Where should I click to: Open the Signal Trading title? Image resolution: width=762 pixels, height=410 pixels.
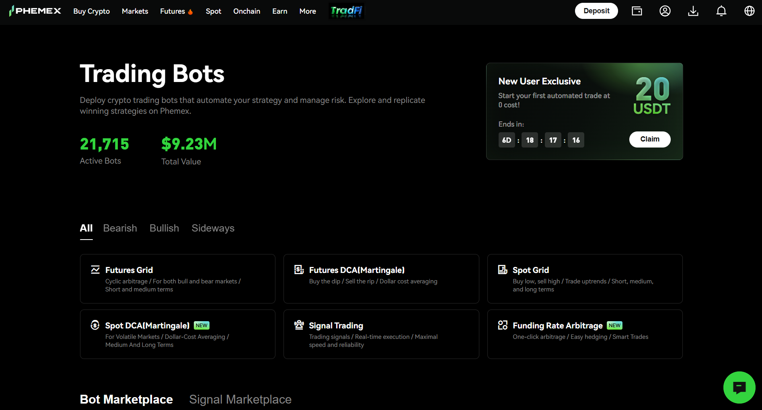click(336, 326)
